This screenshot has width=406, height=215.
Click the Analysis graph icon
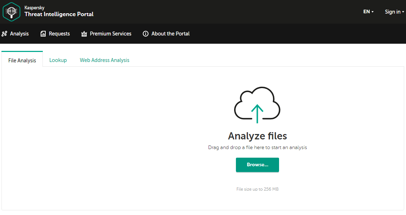point(4,34)
